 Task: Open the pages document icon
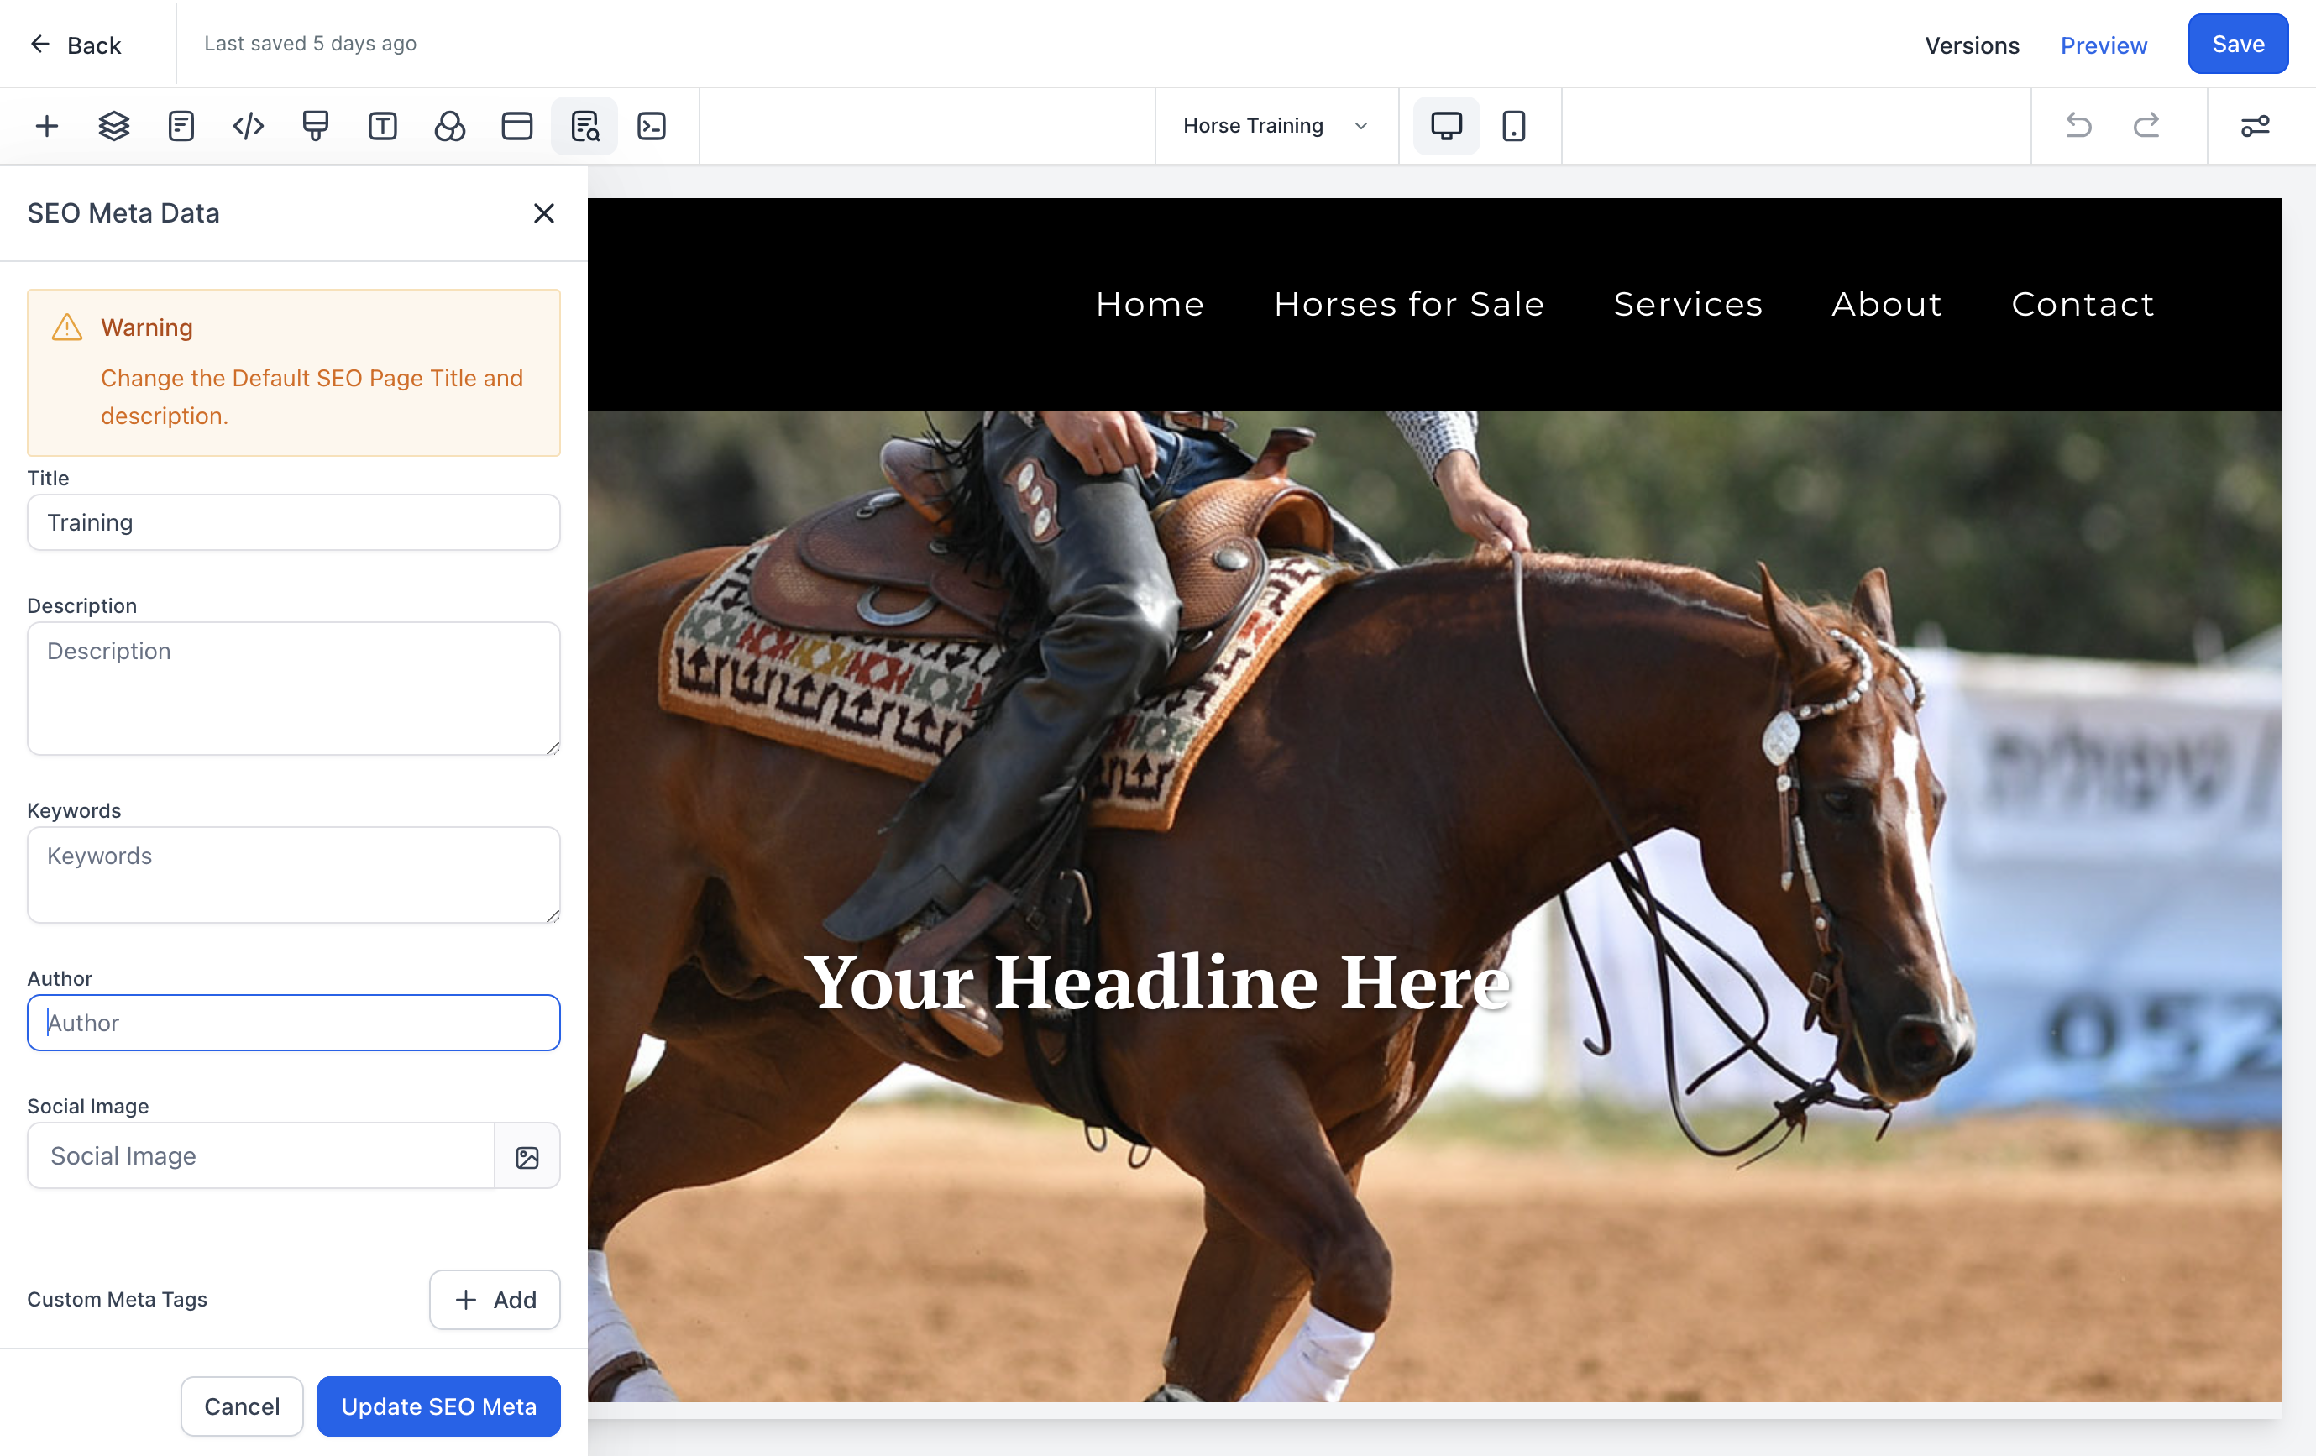tap(181, 126)
